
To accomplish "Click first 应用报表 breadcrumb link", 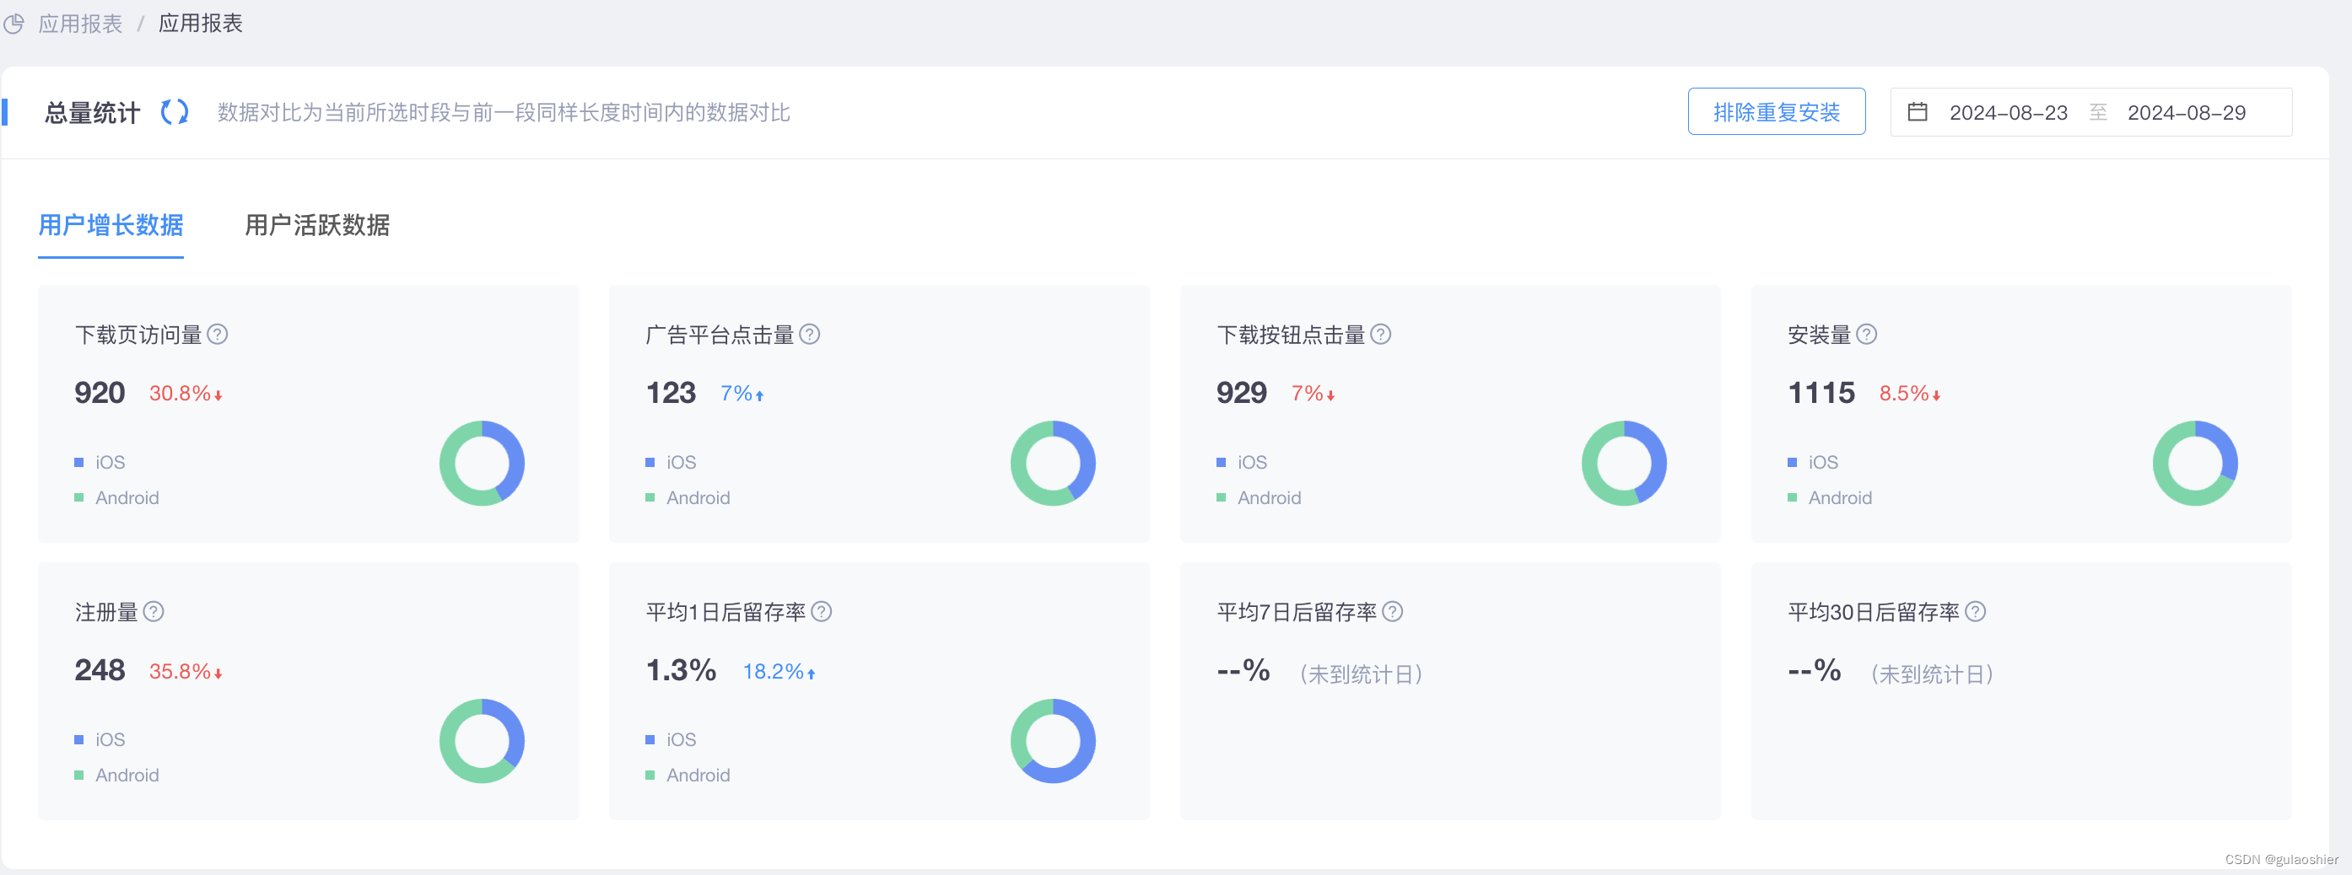I will tap(80, 24).
